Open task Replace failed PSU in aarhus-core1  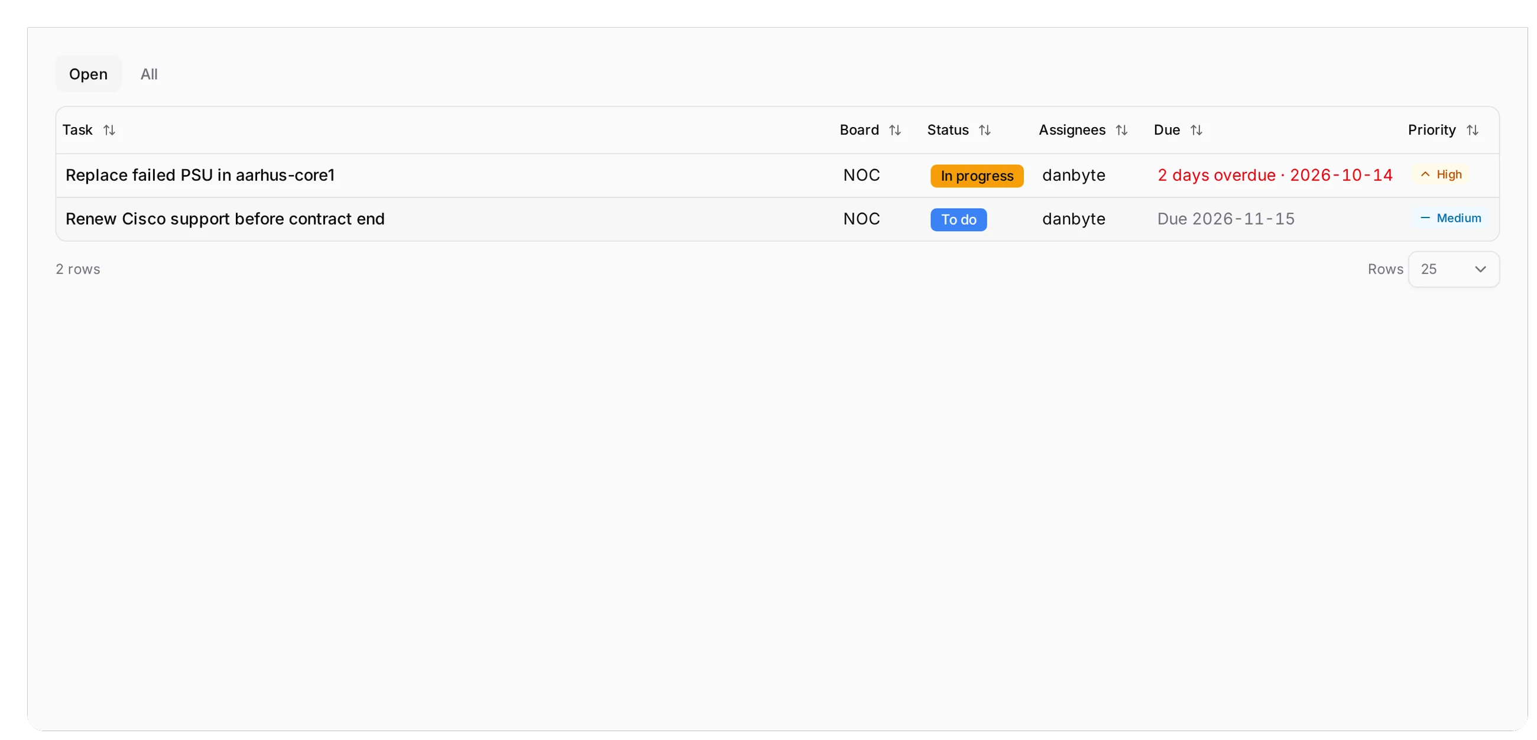coord(200,175)
